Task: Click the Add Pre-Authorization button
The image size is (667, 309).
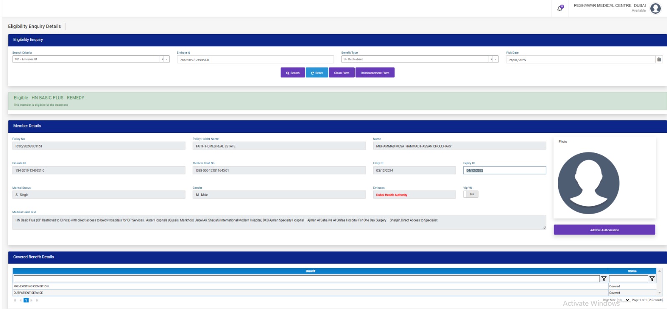Action: point(604,230)
